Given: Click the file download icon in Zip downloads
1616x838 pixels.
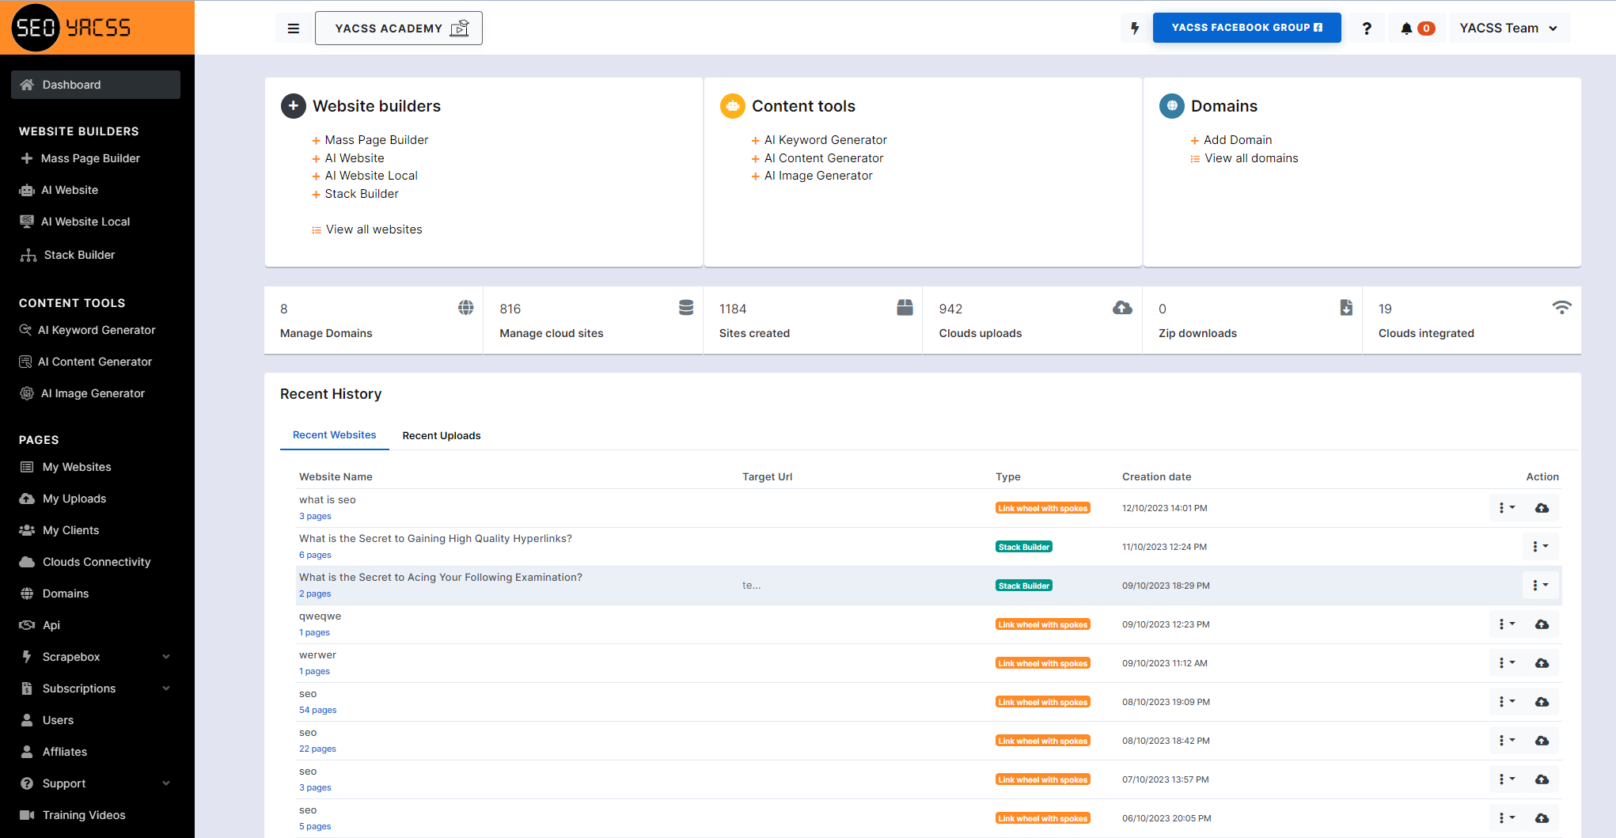Looking at the screenshot, I should (x=1346, y=307).
